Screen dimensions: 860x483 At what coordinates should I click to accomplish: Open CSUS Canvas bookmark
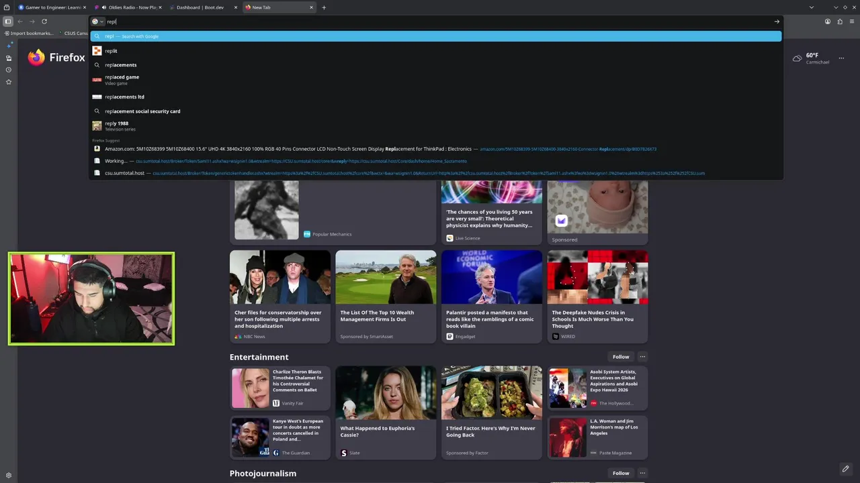[74, 33]
